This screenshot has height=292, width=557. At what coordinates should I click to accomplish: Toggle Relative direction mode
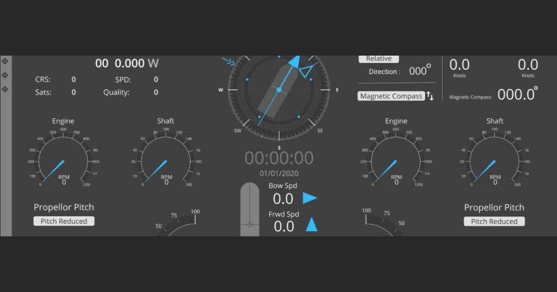tap(379, 58)
